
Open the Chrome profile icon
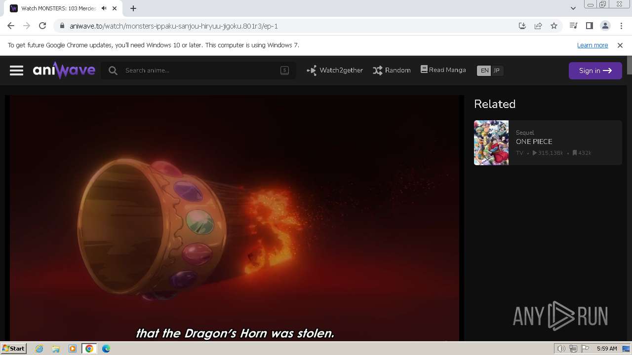coord(605,26)
